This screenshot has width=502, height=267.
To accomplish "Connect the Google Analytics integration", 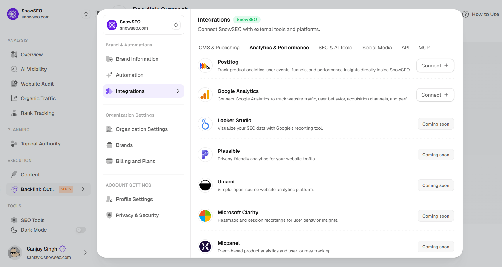I will point(435,95).
